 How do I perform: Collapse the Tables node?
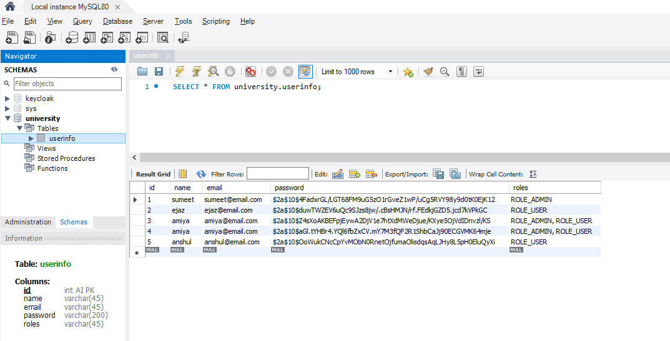pyautogui.click(x=19, y=128)
